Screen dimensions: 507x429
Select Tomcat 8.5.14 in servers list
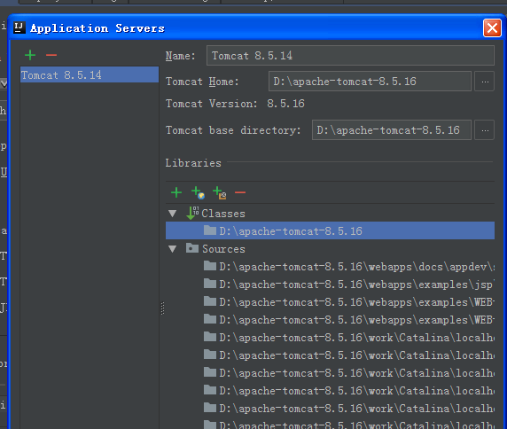coord(90,75)
